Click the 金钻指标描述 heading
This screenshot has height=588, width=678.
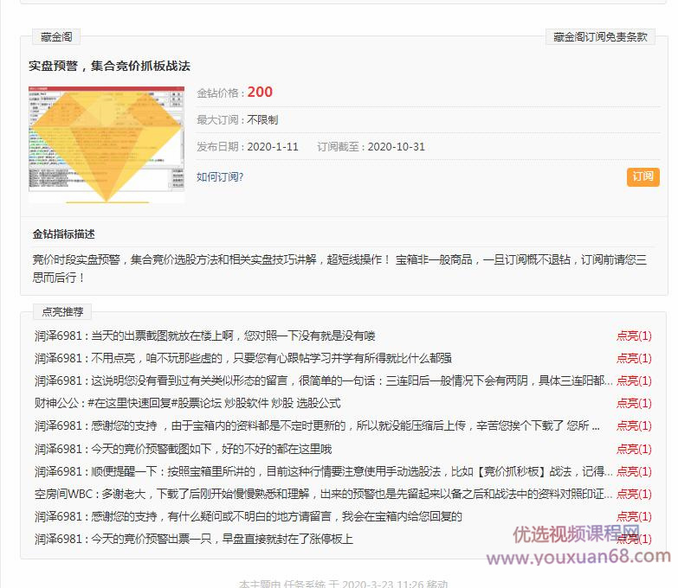point(64,234)
